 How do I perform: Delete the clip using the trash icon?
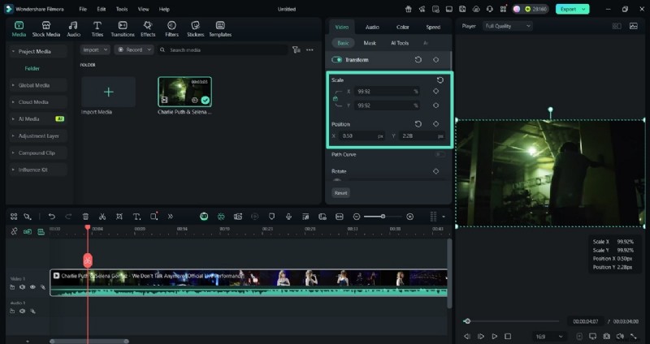pos(85,217)
